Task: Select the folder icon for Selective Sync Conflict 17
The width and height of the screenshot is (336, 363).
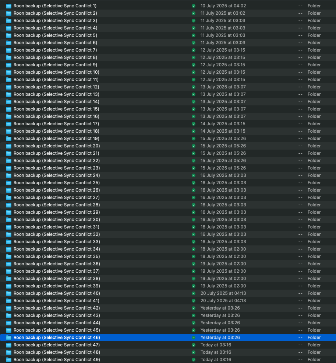Action: 9,124
